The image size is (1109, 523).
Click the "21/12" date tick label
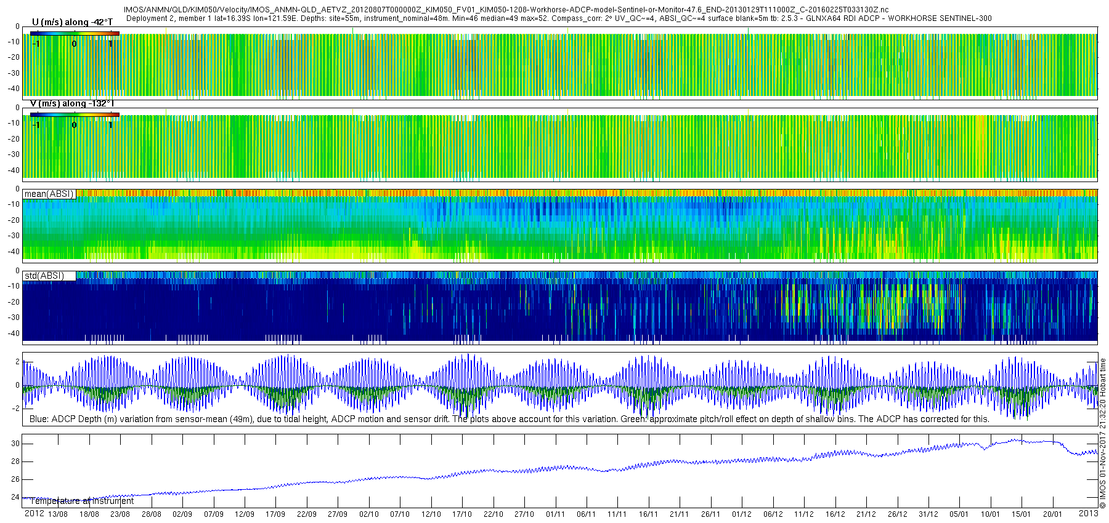click(866, 514)
